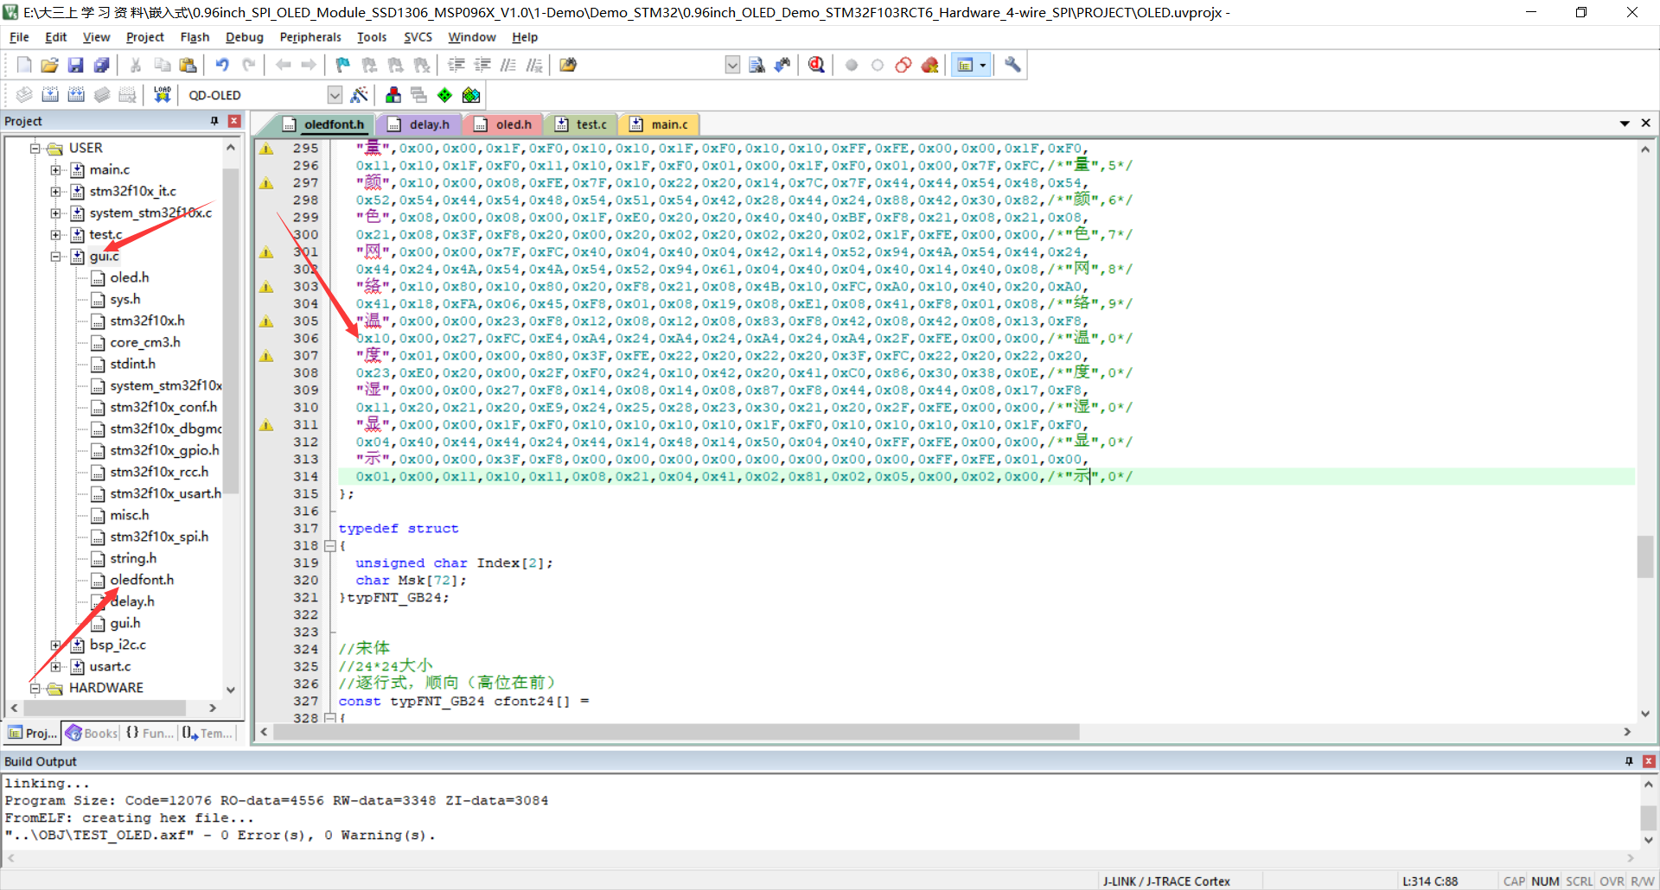1660x890 pixels.
Task: Fold the struct block at line 318
Action: tap(329, 546)
